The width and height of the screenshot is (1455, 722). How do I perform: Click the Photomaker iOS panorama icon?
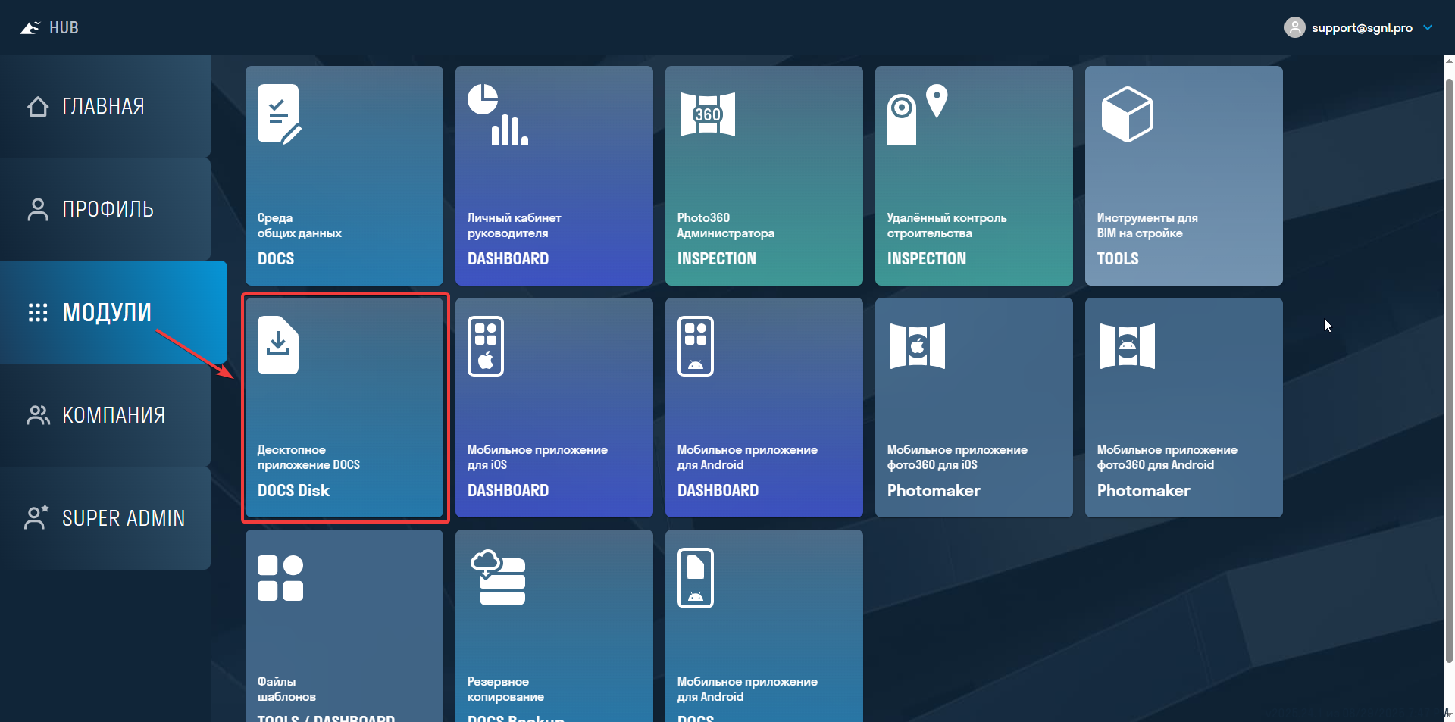click(x=917, y=346)
